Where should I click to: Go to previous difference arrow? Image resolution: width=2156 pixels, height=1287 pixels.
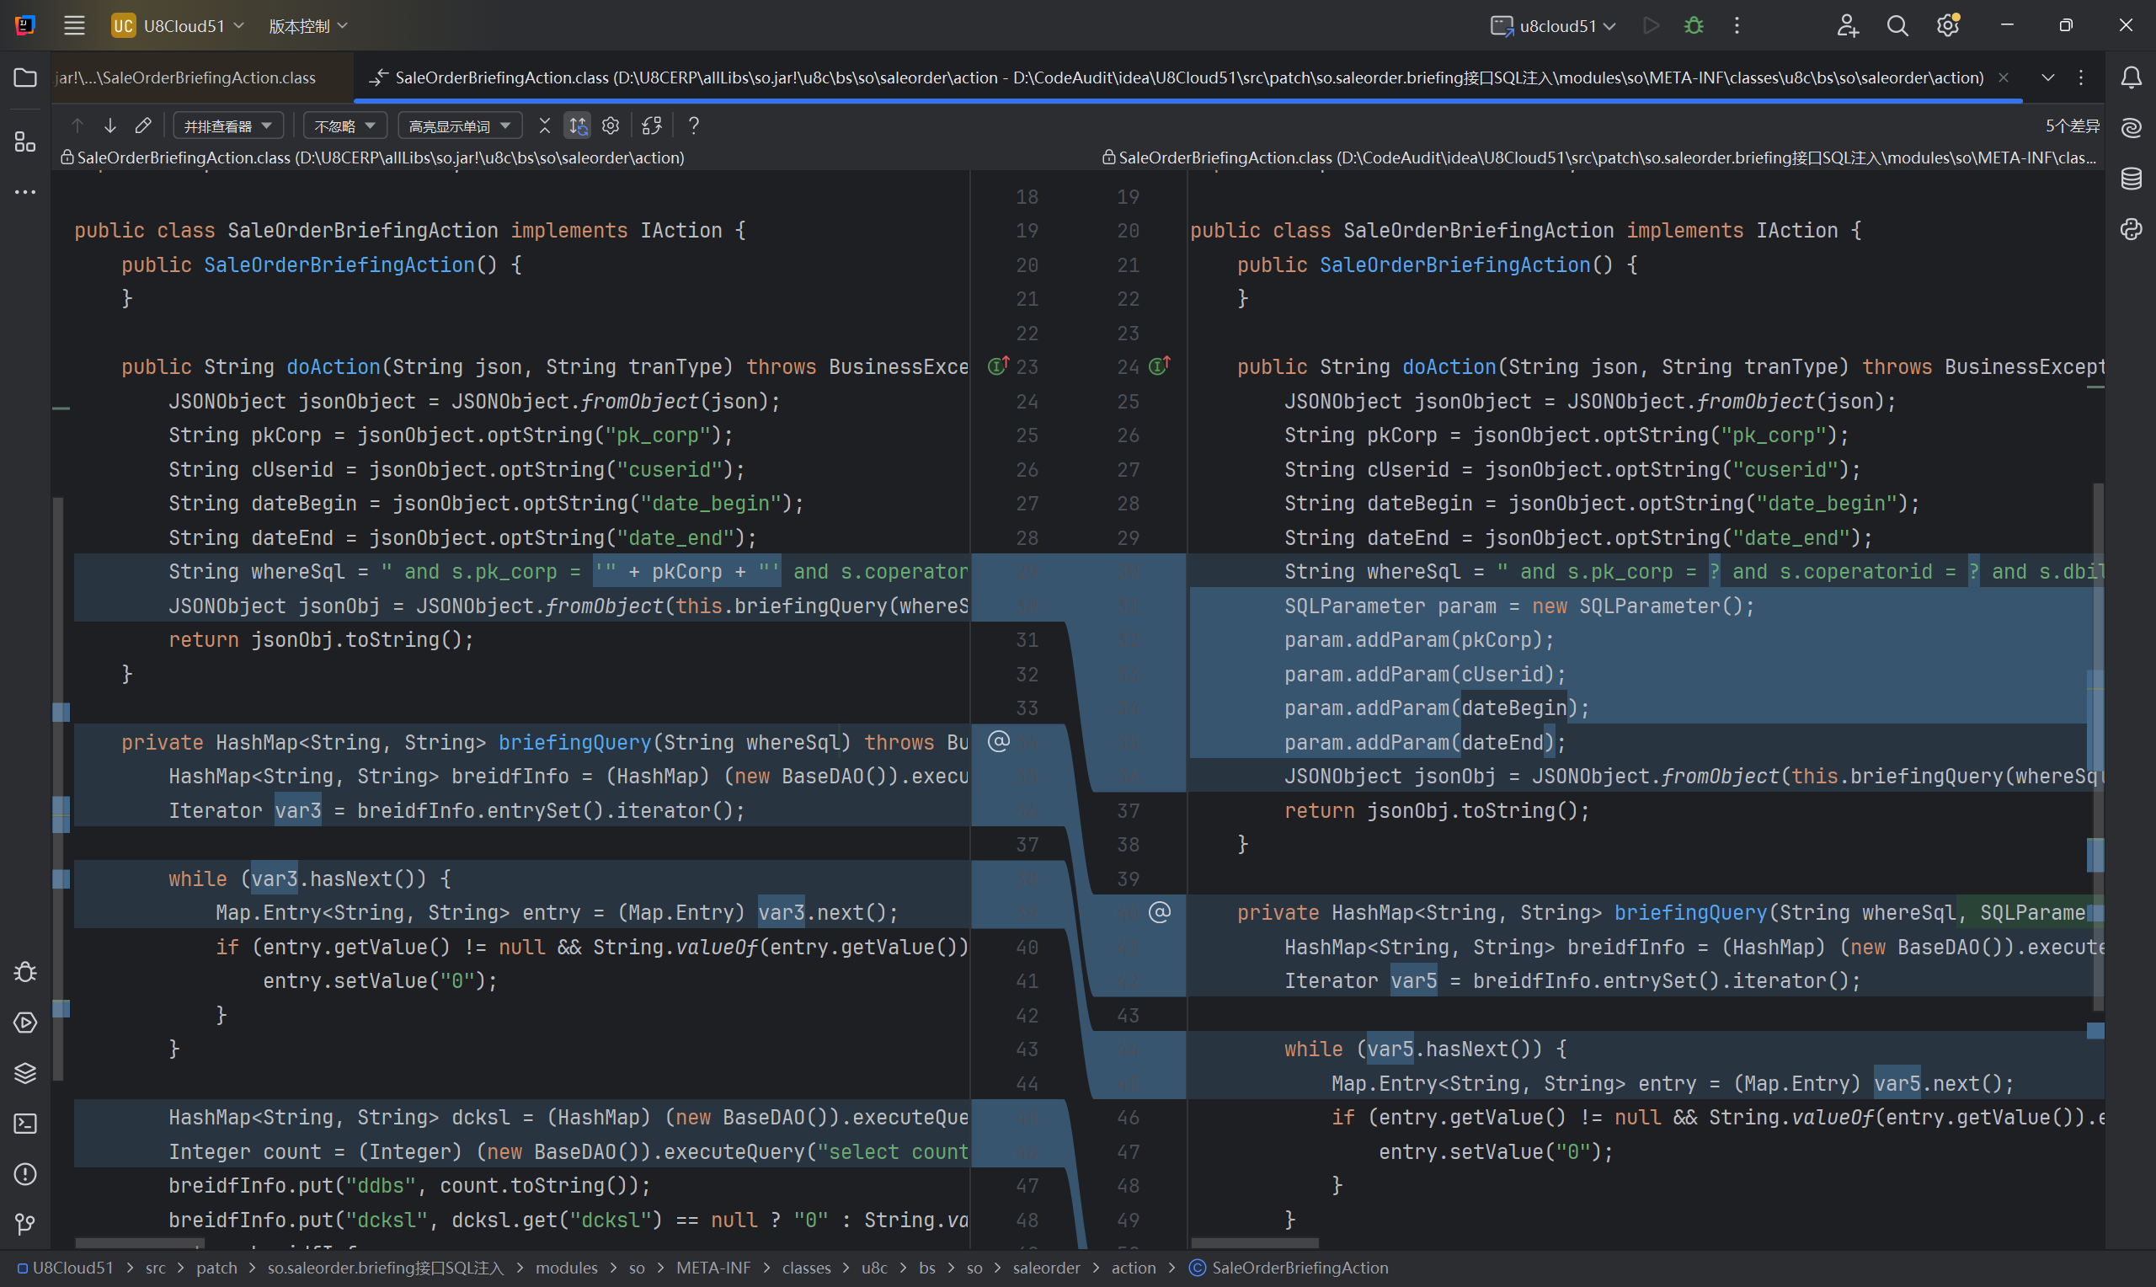click(x=77, y=125)
